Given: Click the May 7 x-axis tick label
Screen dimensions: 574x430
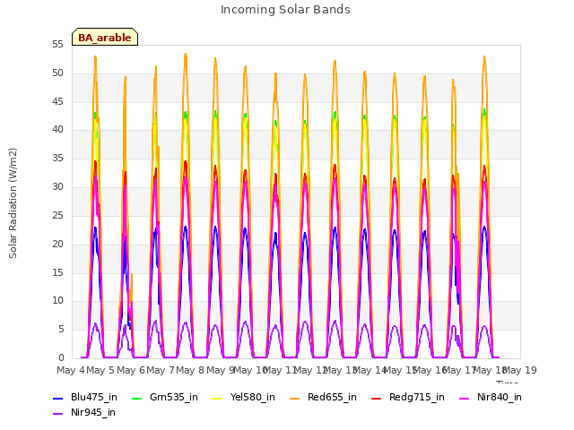Looking at the screenshot, I should 161,370.
